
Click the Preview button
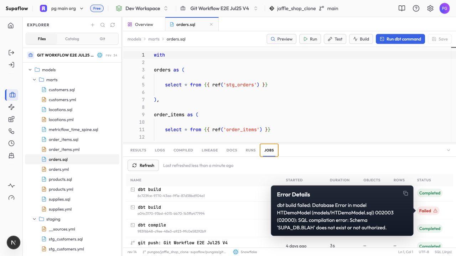click(x=281, y=39)
